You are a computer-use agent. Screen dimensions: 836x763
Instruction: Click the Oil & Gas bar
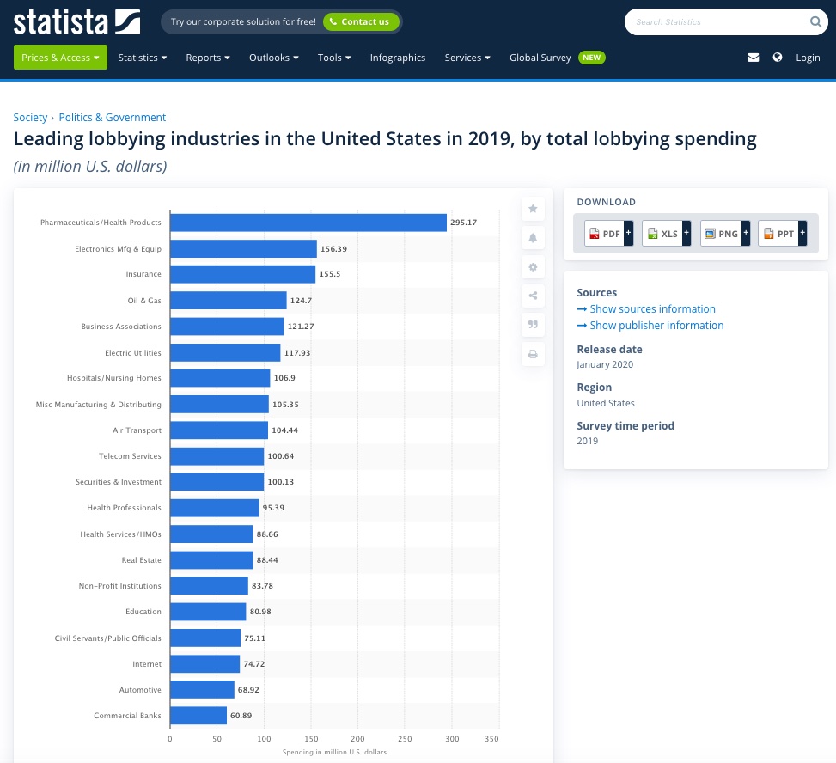229,300
